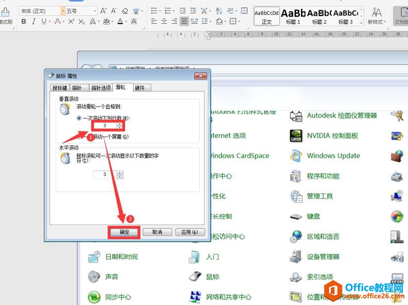The image size is (408, 305).
Task: Open 网络和共享中心 in the Control Panel
Action: 220,297
